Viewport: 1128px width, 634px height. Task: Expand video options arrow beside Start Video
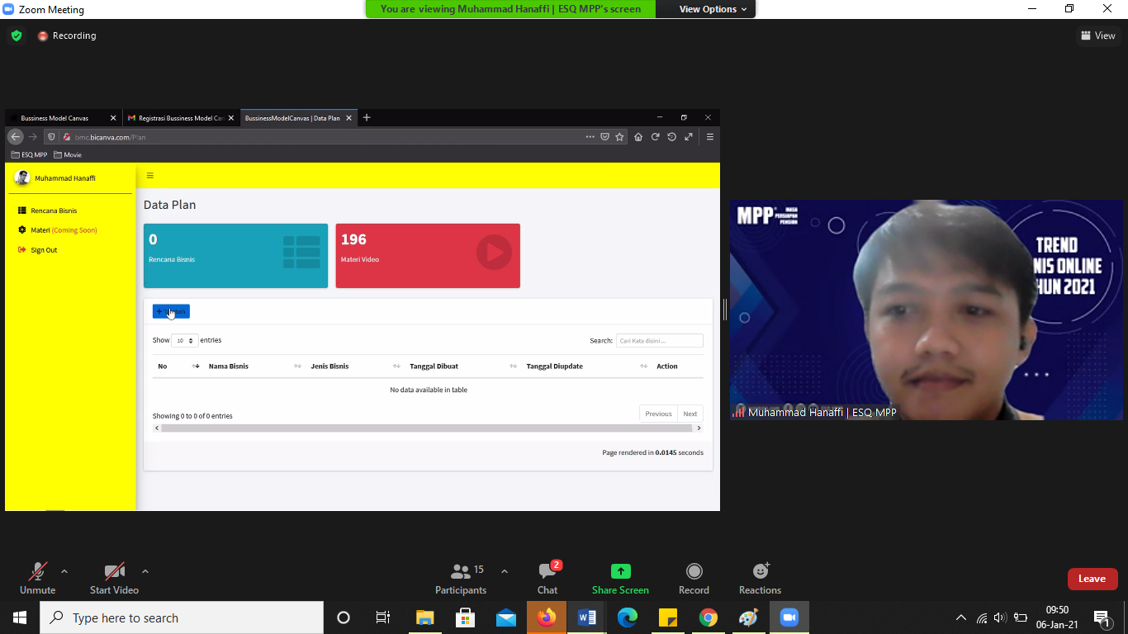[145, 571]
